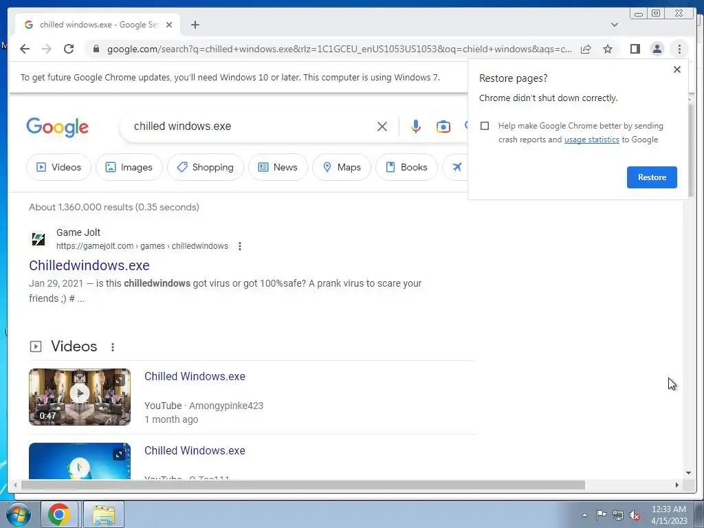Click the vertical scrollbar down arrow
The image size is (704, 528).
click(x=688, y=473)
